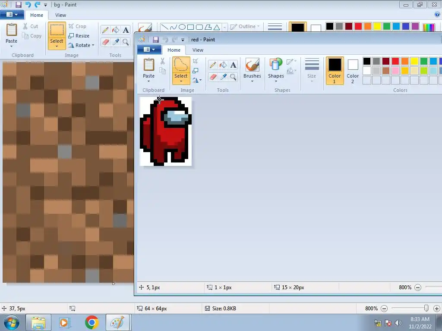The image size is (442, 331).
Task: Pick the yellow swatch in red Paint palette
Action: tap(414, 61)
